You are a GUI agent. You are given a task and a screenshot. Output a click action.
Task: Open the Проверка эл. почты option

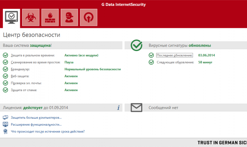pos(26,83)
